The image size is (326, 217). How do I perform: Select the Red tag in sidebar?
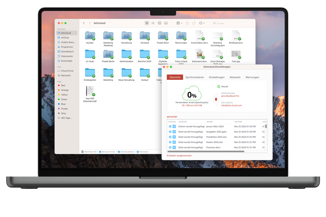63,86
